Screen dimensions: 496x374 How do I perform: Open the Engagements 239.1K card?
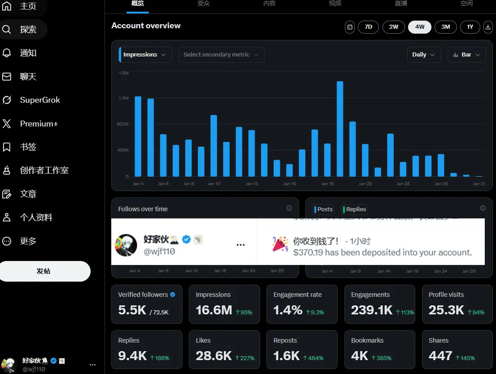click(379, 304)
